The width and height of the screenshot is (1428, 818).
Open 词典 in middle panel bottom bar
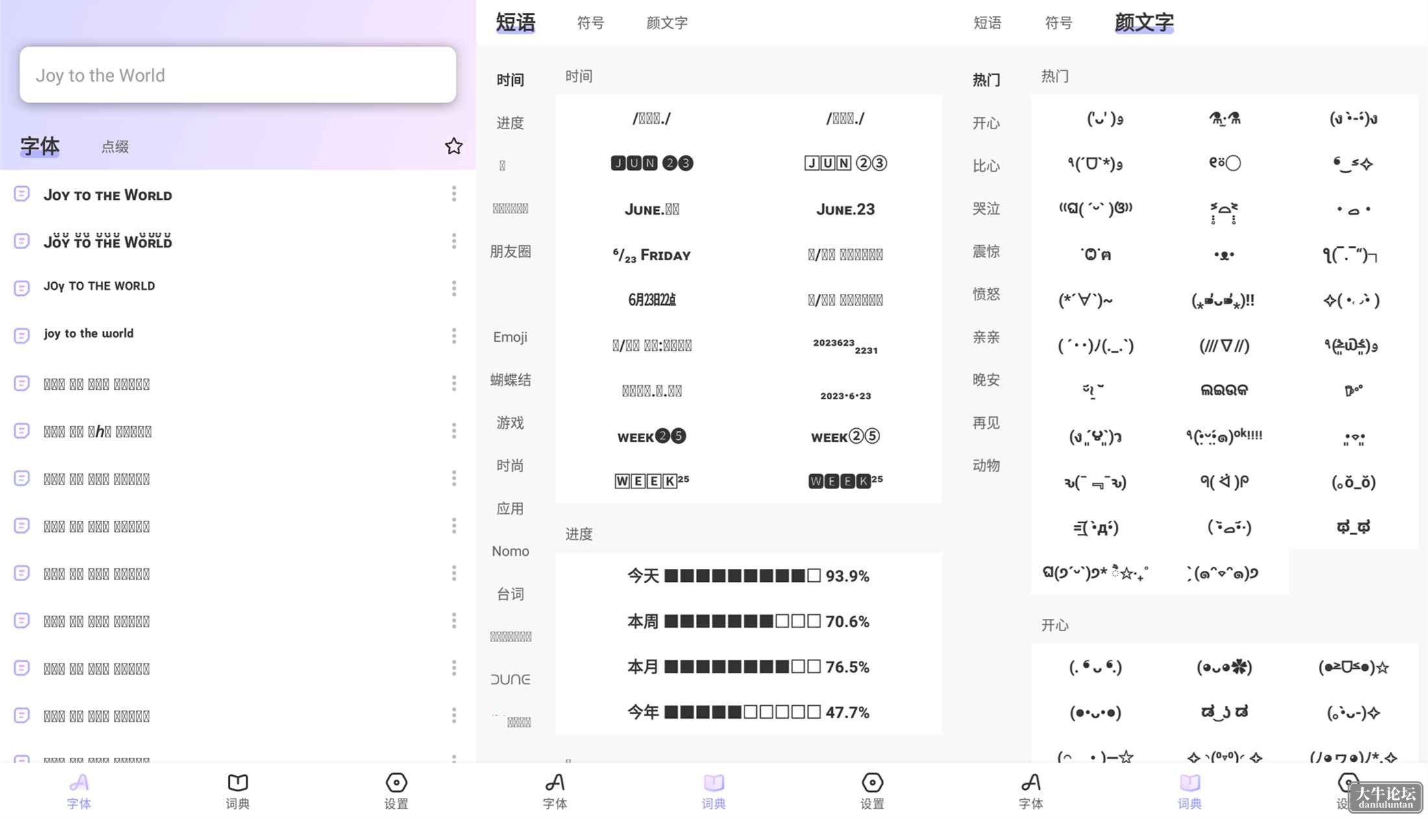713,791
